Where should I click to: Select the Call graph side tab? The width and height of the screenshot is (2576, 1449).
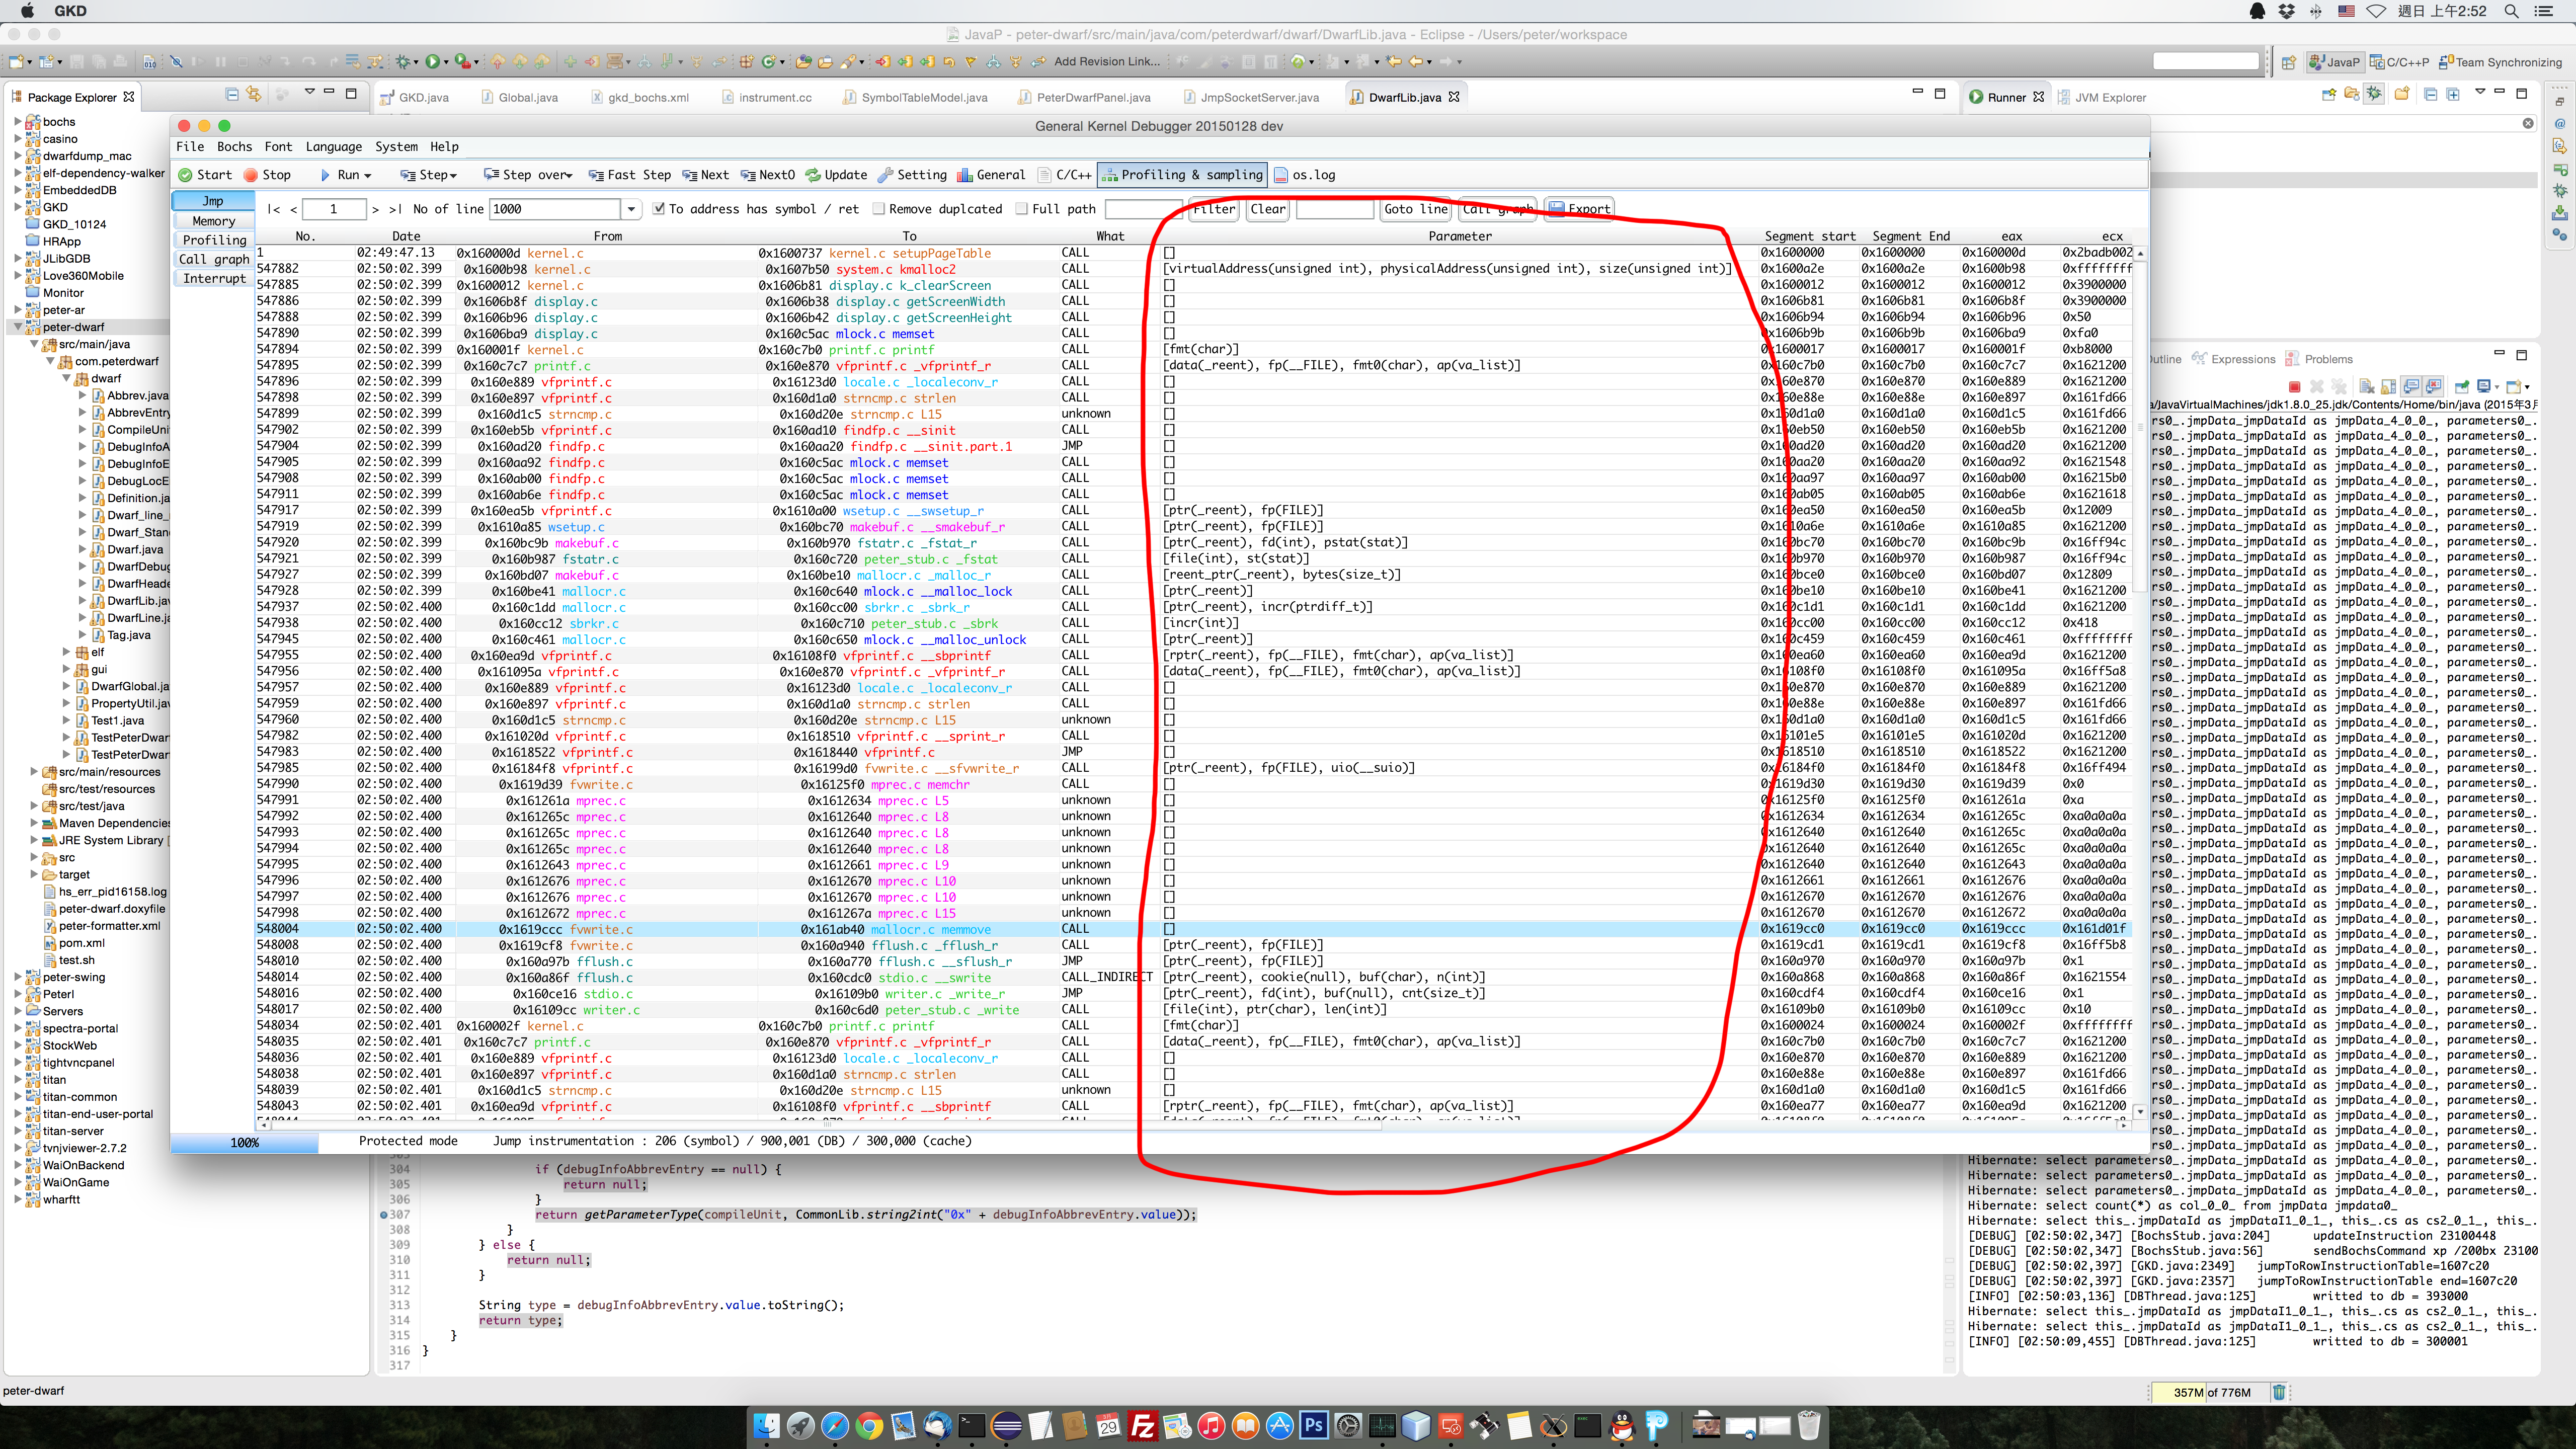coord(214,259)
